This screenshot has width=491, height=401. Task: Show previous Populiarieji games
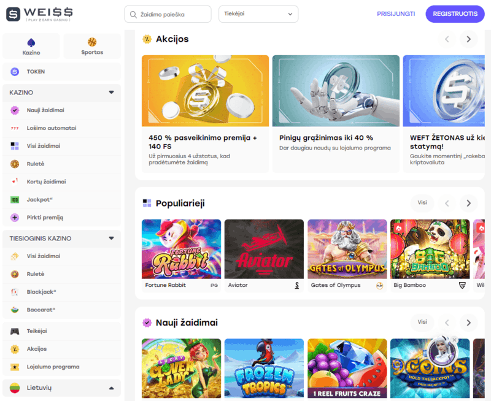pos(447,203)
